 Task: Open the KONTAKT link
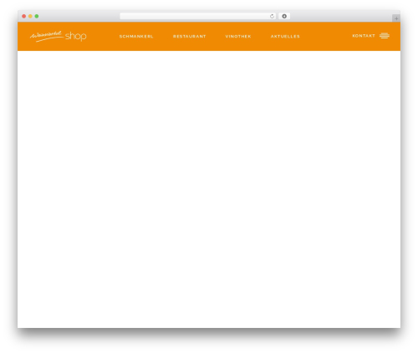pyautogui.click(x=364, y=36)
